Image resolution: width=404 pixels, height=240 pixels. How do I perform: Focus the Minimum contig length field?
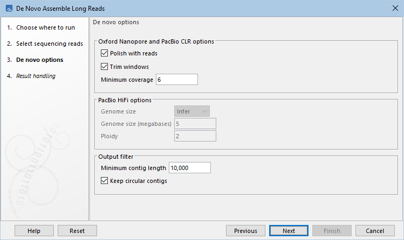click(x=189, y=168)
